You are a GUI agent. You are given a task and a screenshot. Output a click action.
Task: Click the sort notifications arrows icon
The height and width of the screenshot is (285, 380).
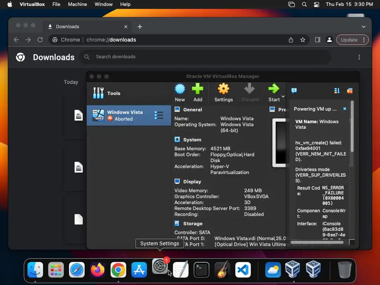click(337, 91)
